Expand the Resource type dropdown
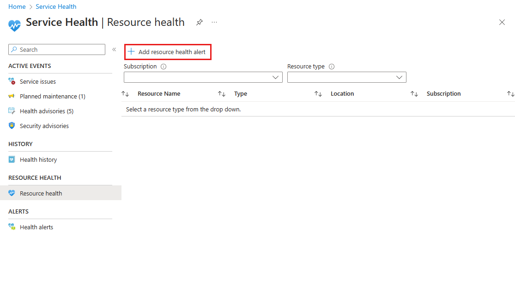 pyautogui.click(x=346, y=77)
